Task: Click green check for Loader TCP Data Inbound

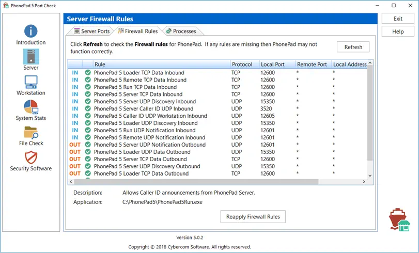Action: (x=88, y=72)
